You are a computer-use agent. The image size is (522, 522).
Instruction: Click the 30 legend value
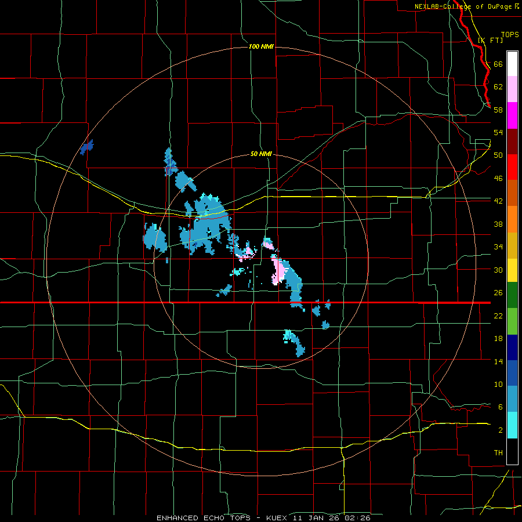(498, 270)
